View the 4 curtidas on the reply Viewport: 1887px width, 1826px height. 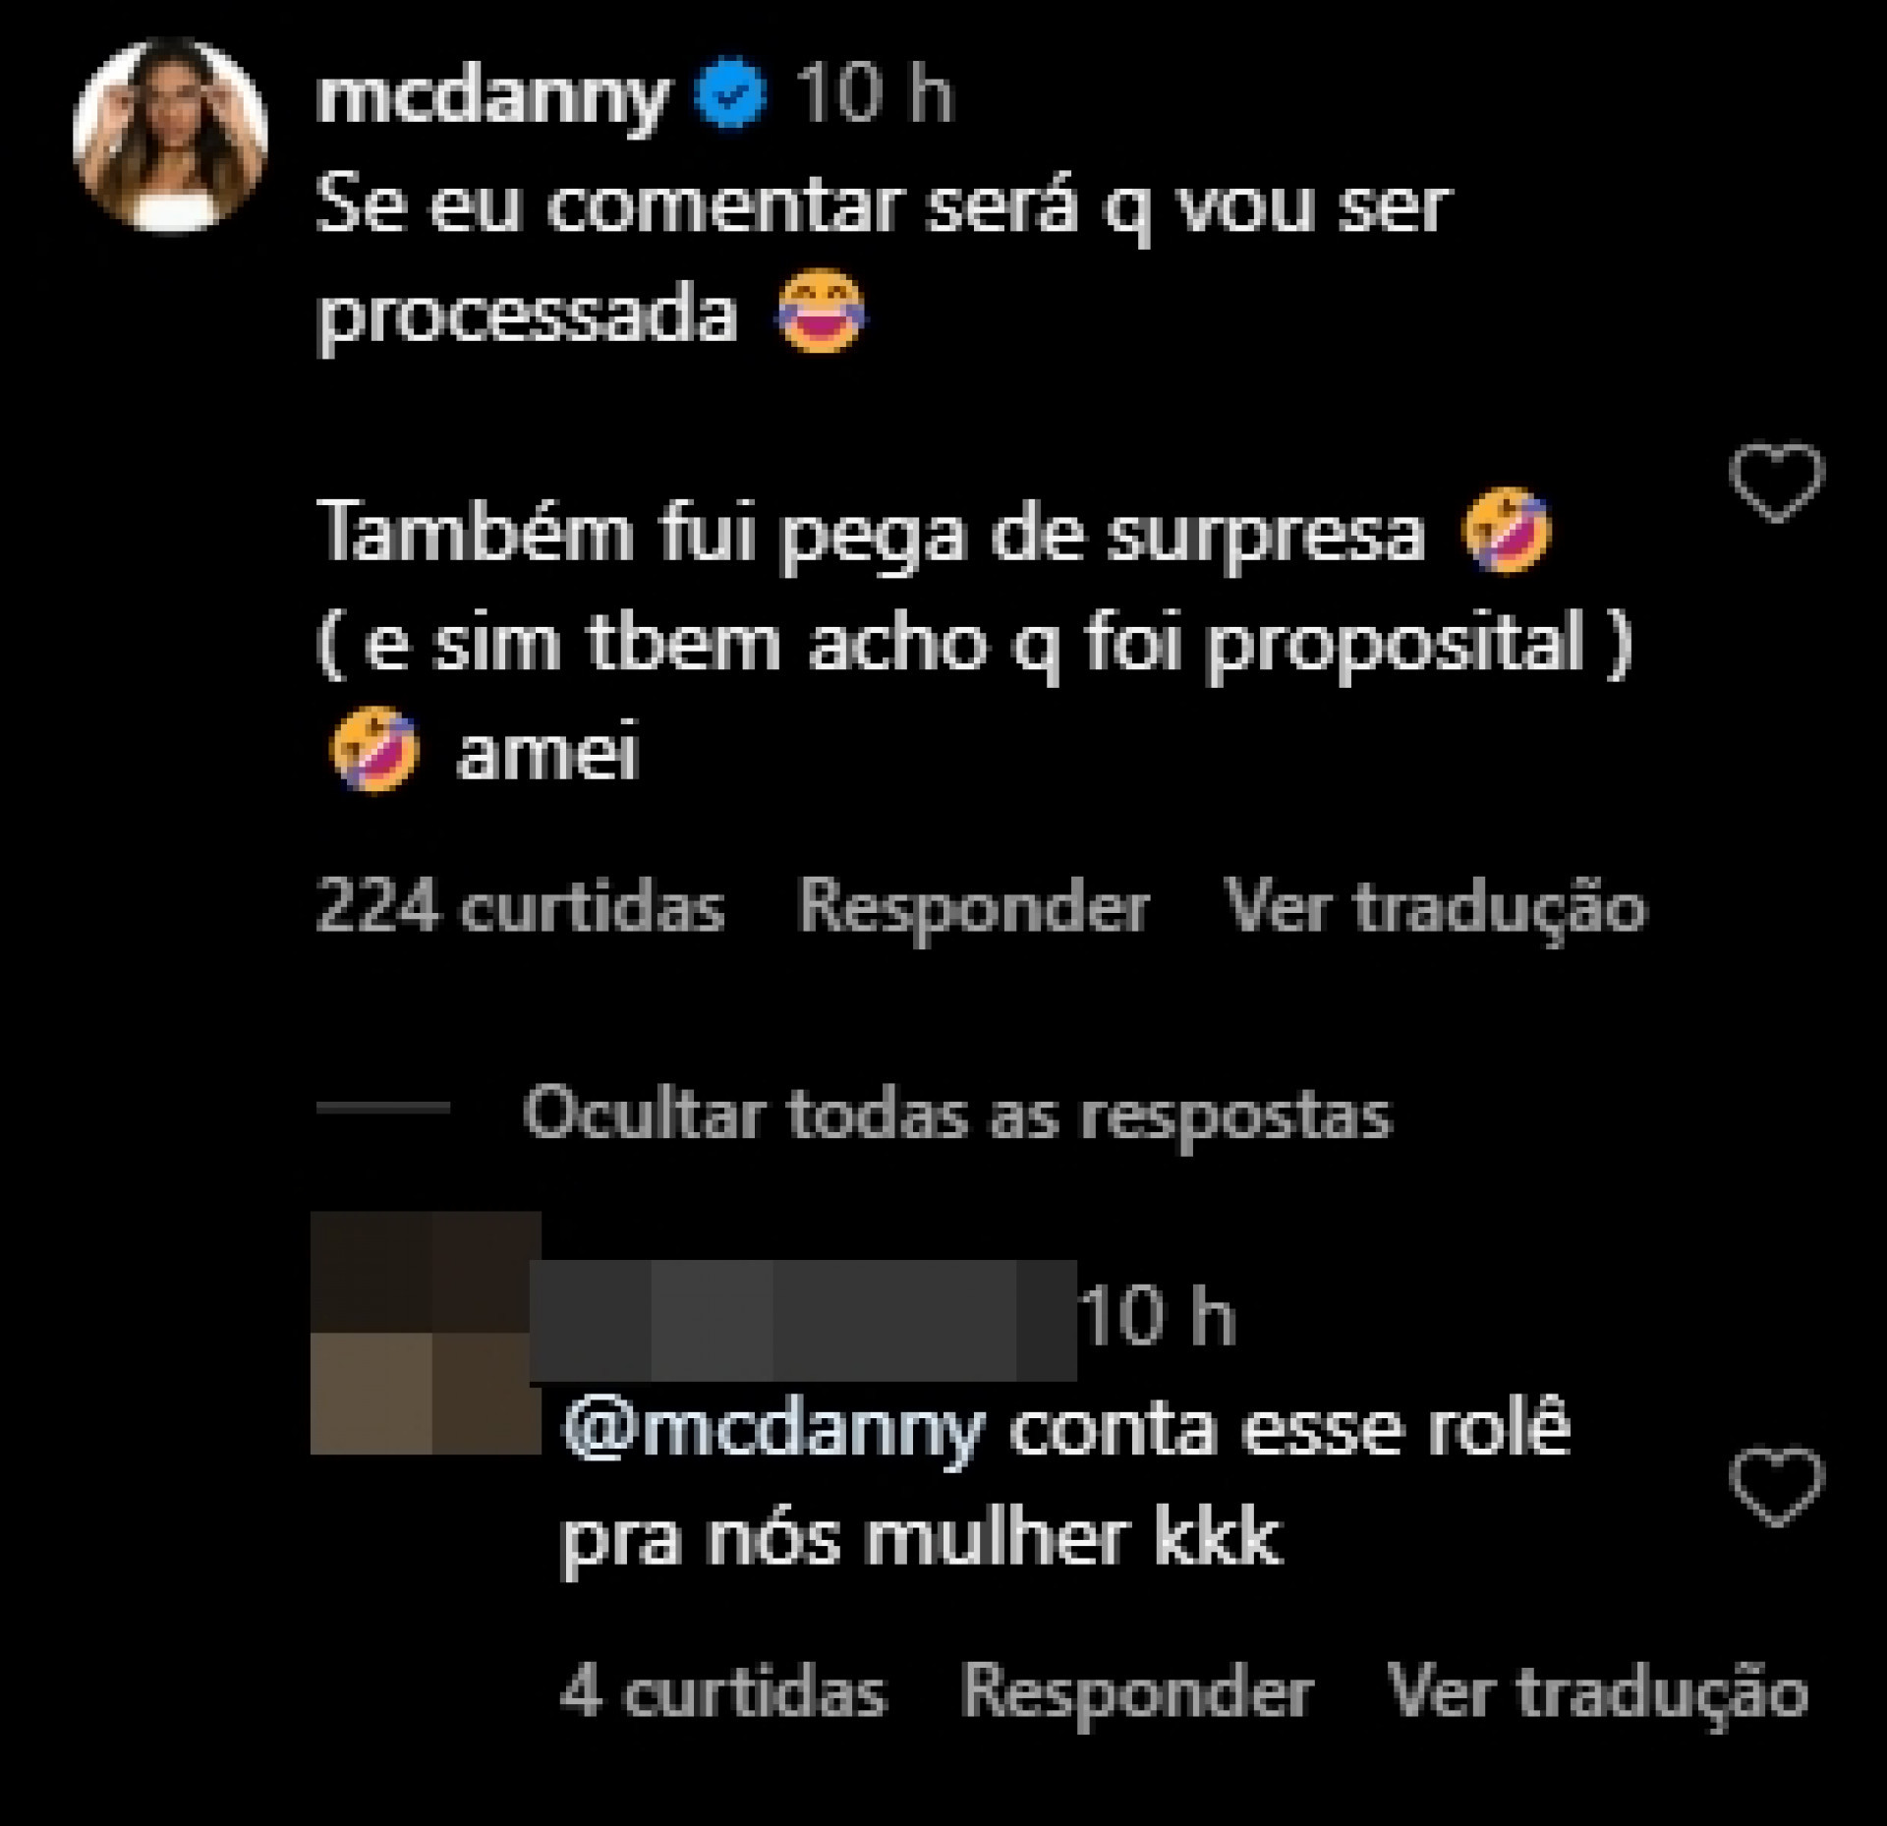pyautogui.click(x=722, y=1692)
